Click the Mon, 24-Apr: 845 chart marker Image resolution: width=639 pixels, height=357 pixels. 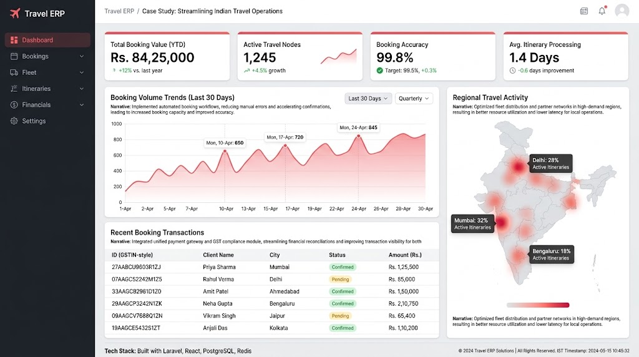pos(359,136)
